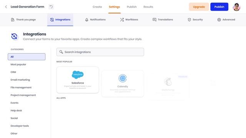Filter by File management category
This screenshot has width=246, height=138.
[21, 87]
